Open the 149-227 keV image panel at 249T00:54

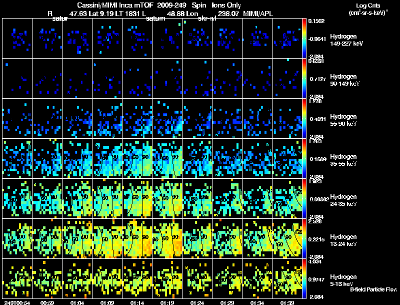click(x=17, y=39)
